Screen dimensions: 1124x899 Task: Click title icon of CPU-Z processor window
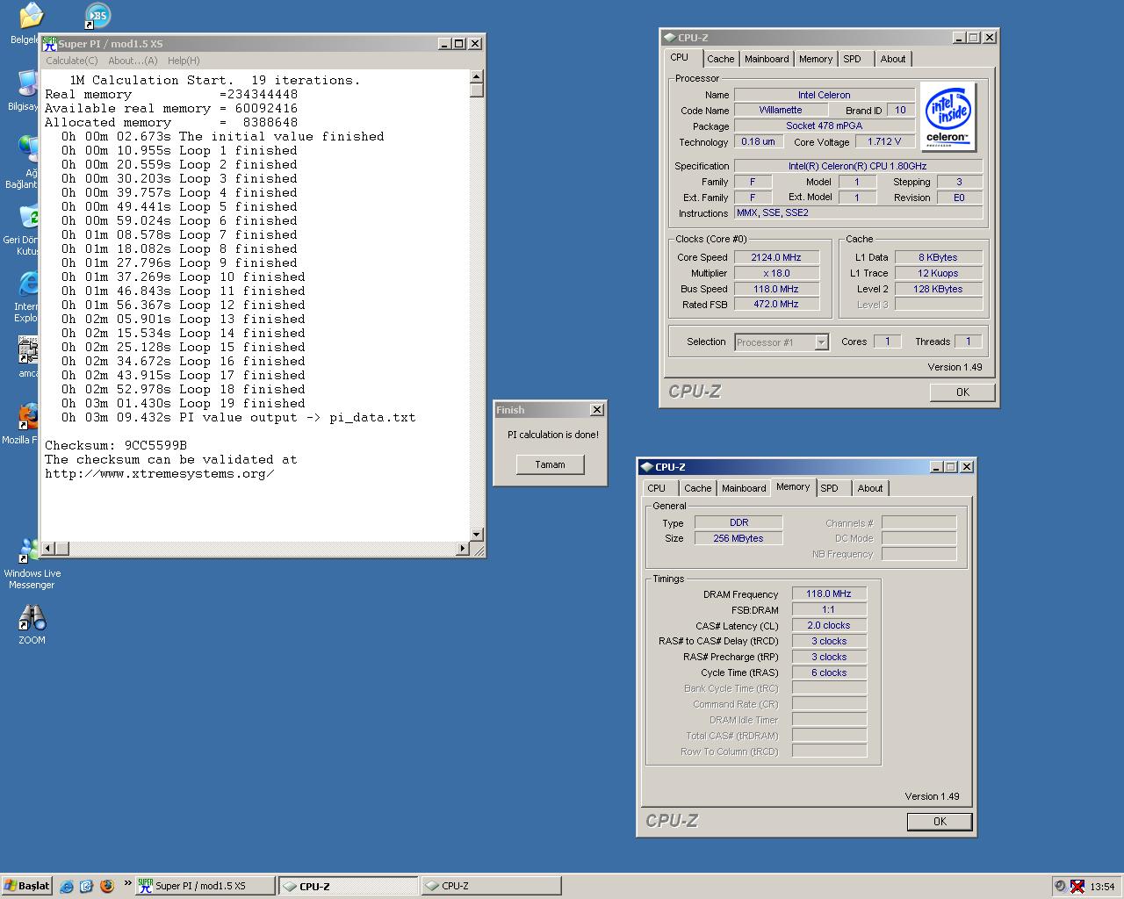(x=670, y=38)
